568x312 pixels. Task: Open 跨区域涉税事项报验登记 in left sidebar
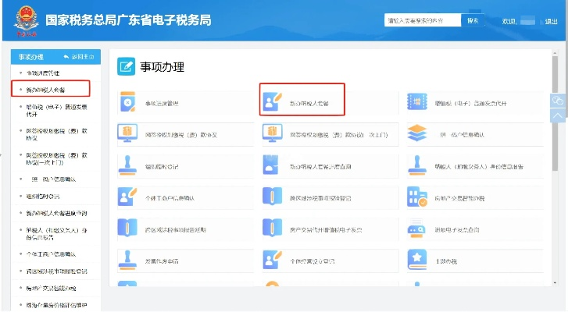coord(56,271)
